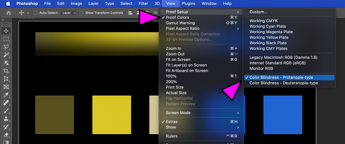The height and width of the screenshot is (144, 345).
Task: Click the bright yellow color square
Action: tap(112, 115)
